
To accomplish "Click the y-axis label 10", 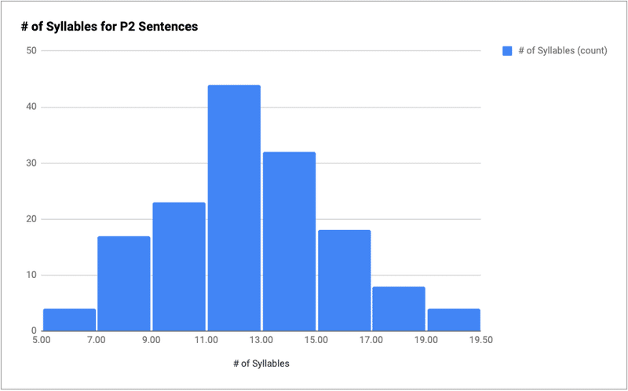I will click(x=31, y=276).
